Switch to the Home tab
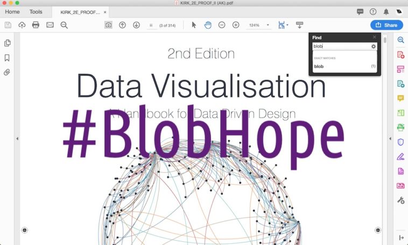Viewport: 408px width, 245px height. [12, 11]
